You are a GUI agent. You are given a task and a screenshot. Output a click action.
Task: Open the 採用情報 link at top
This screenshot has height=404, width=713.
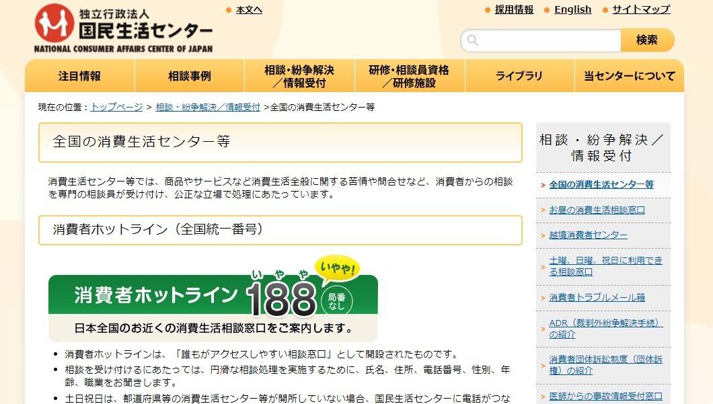coord(514,9)
